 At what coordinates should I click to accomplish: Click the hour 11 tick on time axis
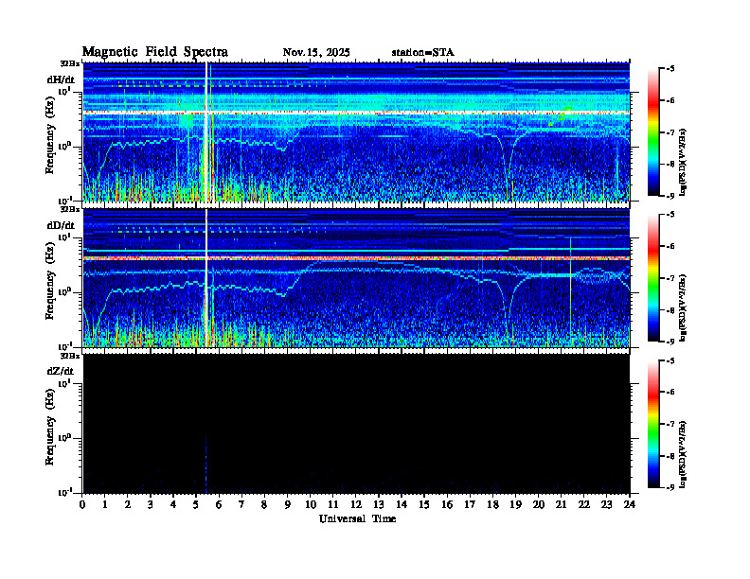coord(333,505)
